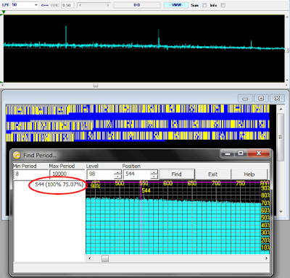Click the Position value field
This screenshot has height=278, width=290.
137,174
